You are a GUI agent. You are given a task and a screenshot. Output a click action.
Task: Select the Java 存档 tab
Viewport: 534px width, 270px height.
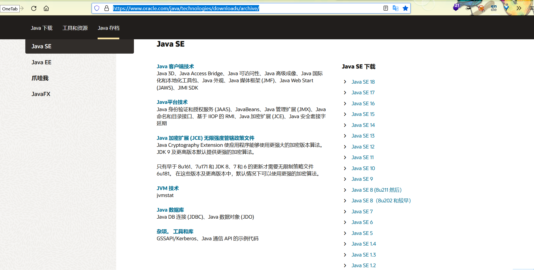(x=109, y=28)
